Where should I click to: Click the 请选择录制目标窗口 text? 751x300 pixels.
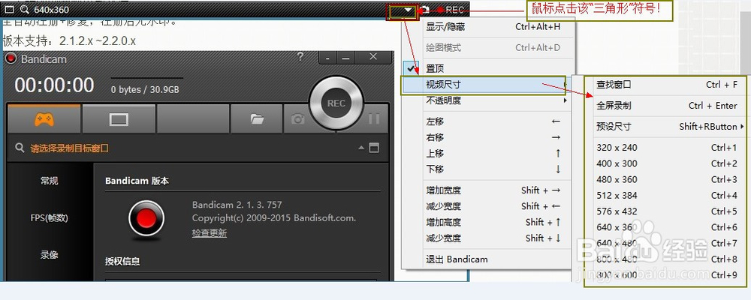(70, 148)
